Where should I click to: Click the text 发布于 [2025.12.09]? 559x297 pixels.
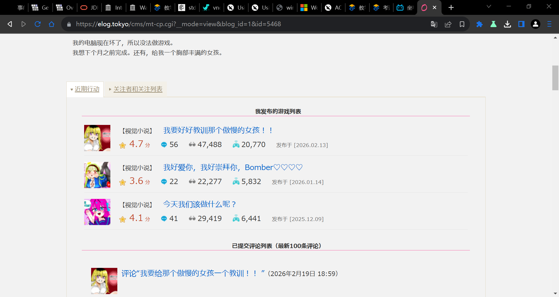(x=298, y=219)
